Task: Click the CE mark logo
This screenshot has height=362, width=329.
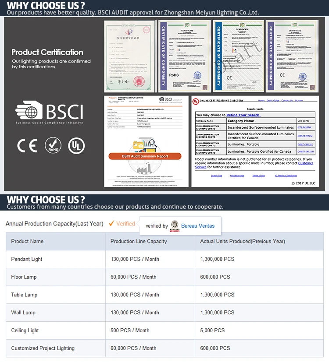Action: click(27, 146)
